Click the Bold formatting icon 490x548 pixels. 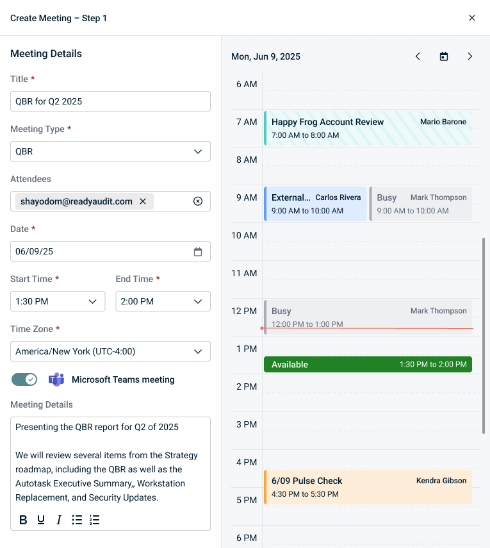click(23, 520)
